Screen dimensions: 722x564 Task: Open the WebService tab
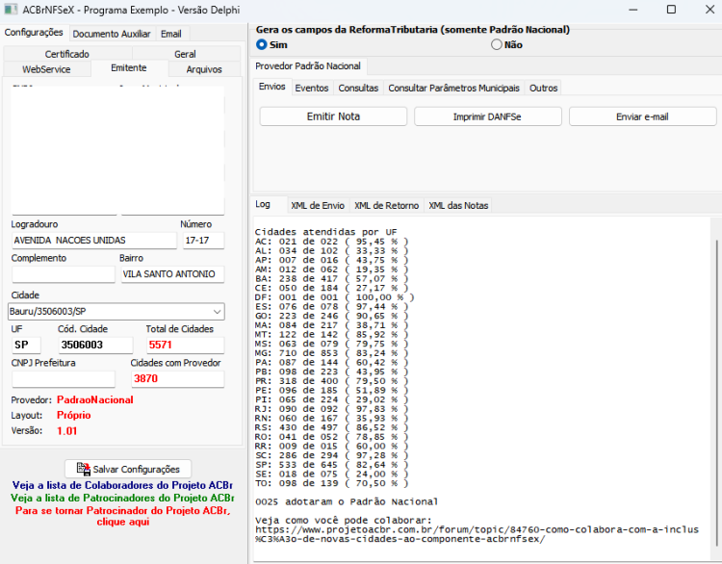coord(46,69)
